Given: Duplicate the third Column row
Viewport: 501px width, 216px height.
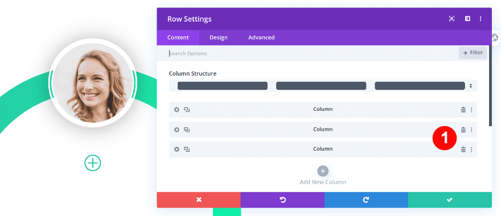Looking at the screenshot, I should point(187,149).
